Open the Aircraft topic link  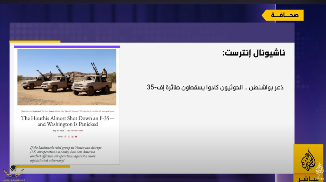[29, 111]
